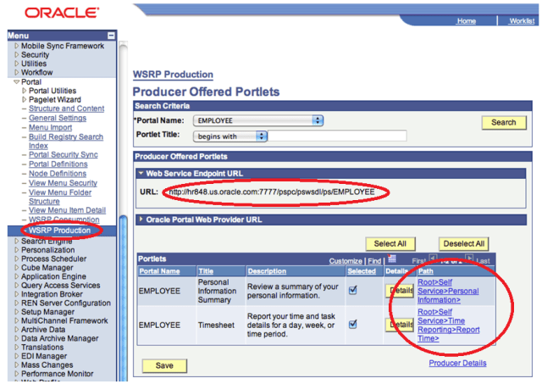Open the Producer Details link
542x384 pixels.
coord(457,363)
